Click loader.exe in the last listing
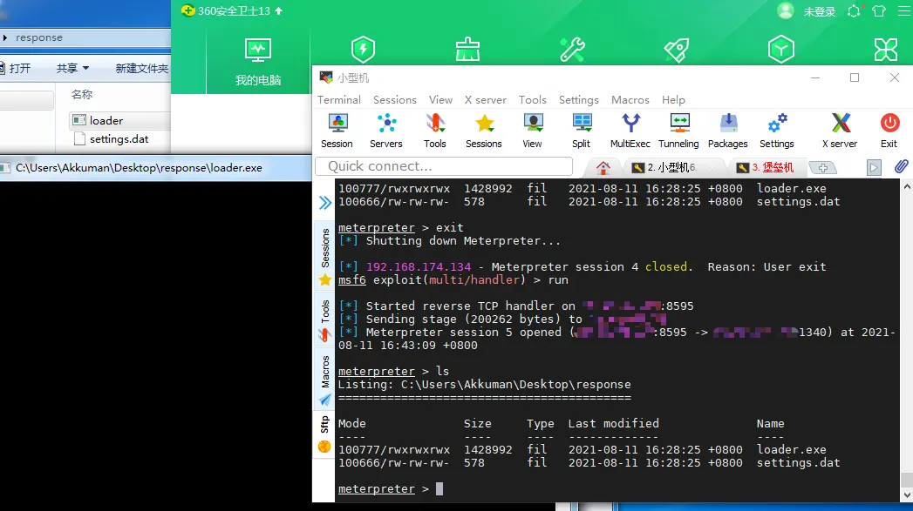Image resolution: width=913 pixels, height=511 pixels. point(791,449)
